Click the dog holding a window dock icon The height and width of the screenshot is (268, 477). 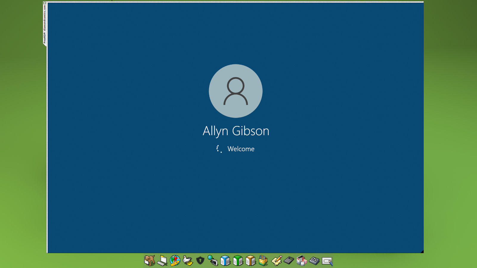pyautogui.click(x=149, y=261)
